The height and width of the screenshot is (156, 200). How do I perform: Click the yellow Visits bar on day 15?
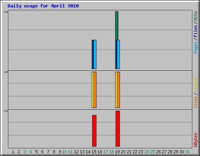(x=93, y=90)
